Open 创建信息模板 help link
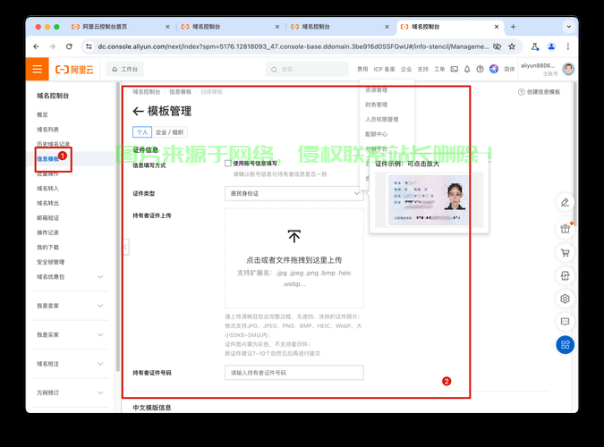The image size is (604, 447). point(540,91)
